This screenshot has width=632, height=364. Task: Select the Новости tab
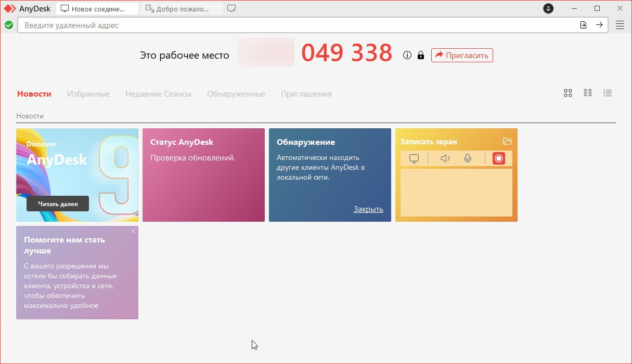(34, 94)
